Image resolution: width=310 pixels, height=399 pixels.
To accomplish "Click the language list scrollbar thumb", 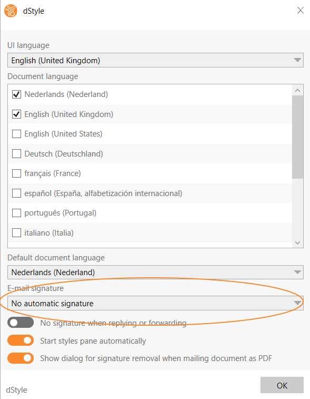I will click(297, 137).
